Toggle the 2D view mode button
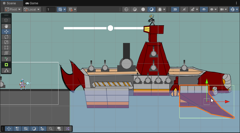 pyautogui.click(x=175, y=9)
